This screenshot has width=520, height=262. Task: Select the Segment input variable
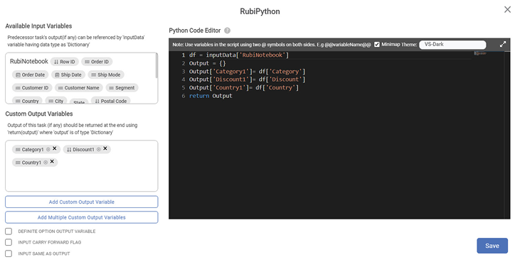122,87
